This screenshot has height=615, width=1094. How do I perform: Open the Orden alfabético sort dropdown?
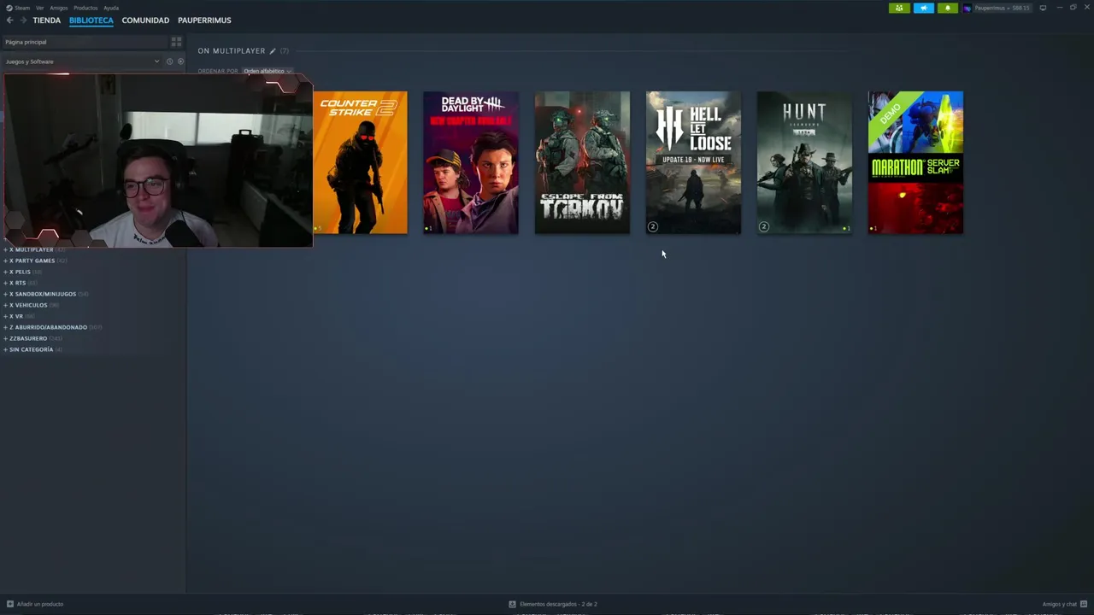coord(268,71)
